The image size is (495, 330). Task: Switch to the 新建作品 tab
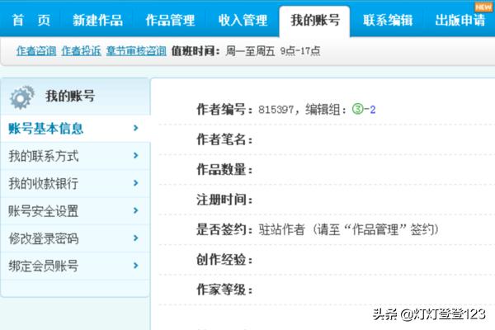coord(98,20)
